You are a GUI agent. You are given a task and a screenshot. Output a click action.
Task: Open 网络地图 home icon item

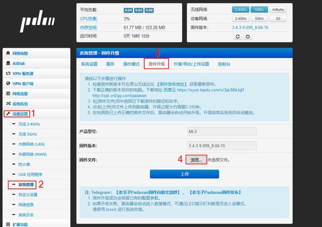(x=37, y=53)
